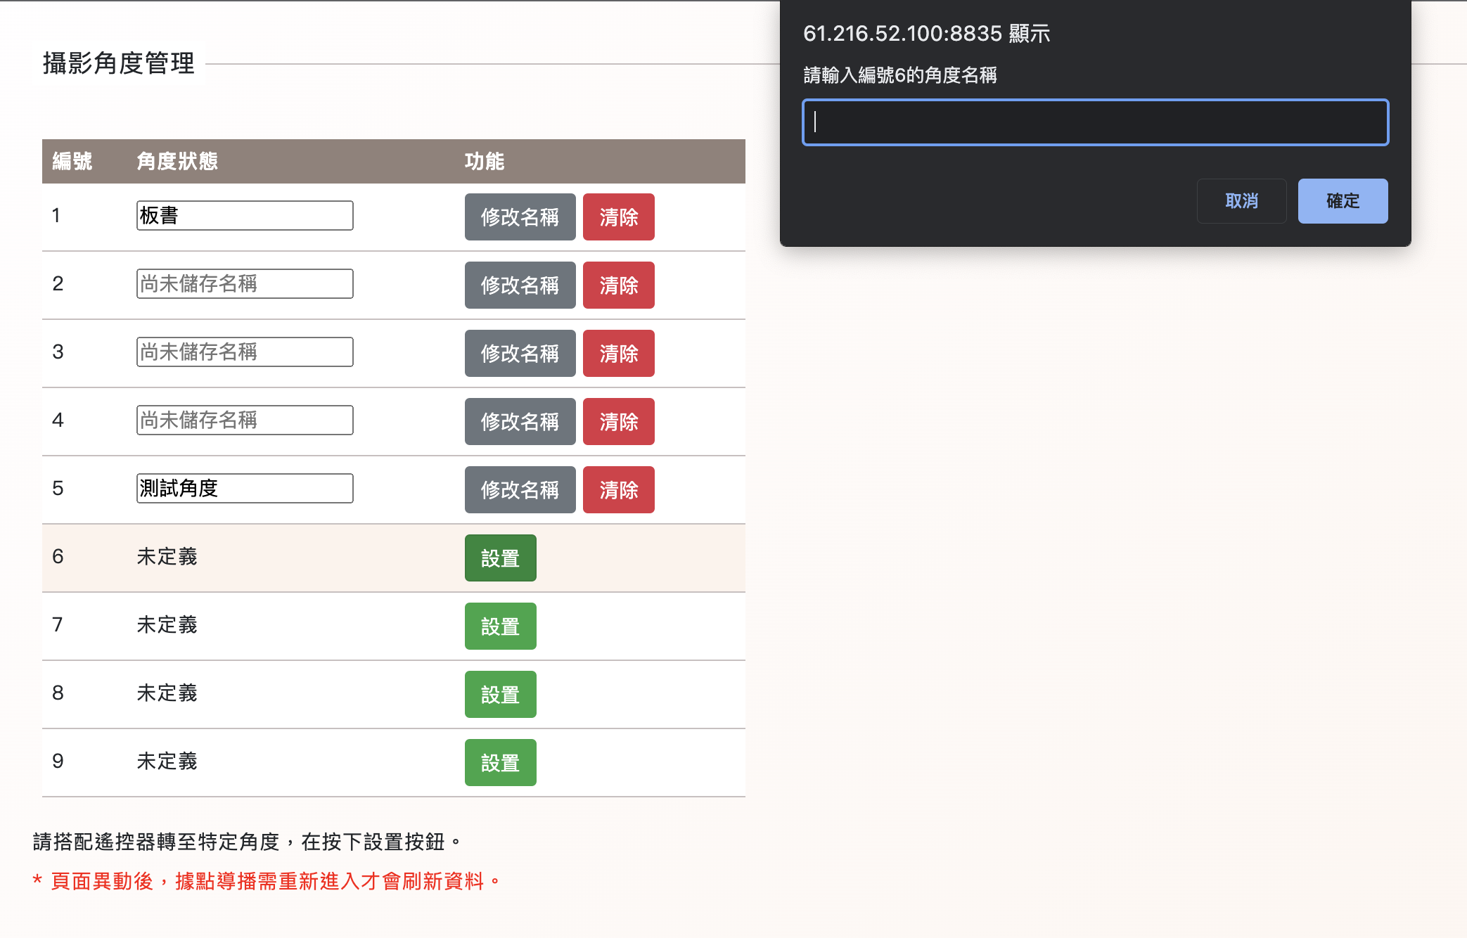Viewport: 1467px width, 938px height.
Task: Click the 未定義 text in row 8
Action: [167, 693]
